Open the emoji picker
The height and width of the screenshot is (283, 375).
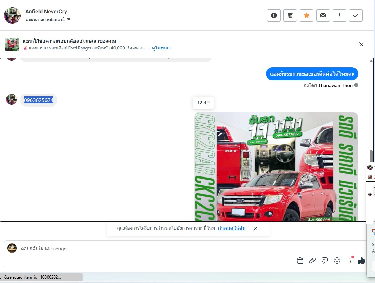(x=337, y=260)
